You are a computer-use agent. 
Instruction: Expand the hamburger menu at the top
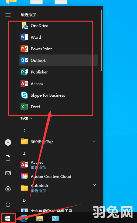[x=8, y=15]
